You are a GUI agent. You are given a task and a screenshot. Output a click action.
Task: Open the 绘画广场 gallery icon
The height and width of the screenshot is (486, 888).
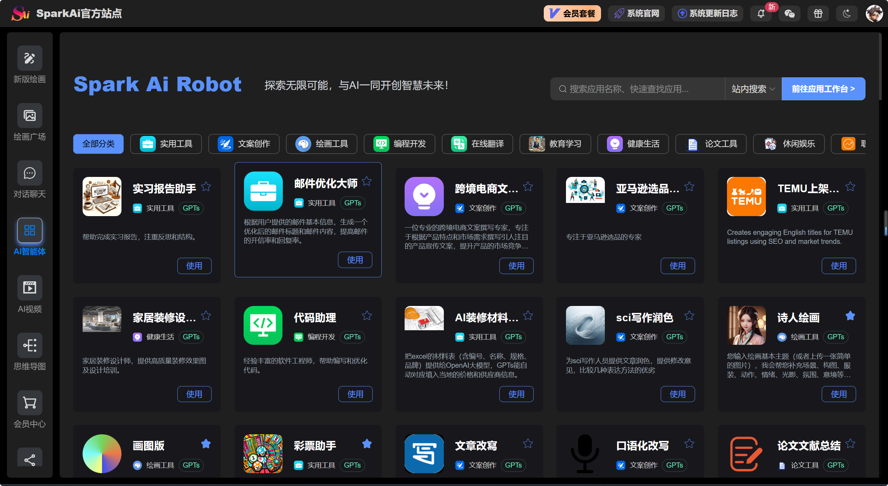[x=29, y=116]
